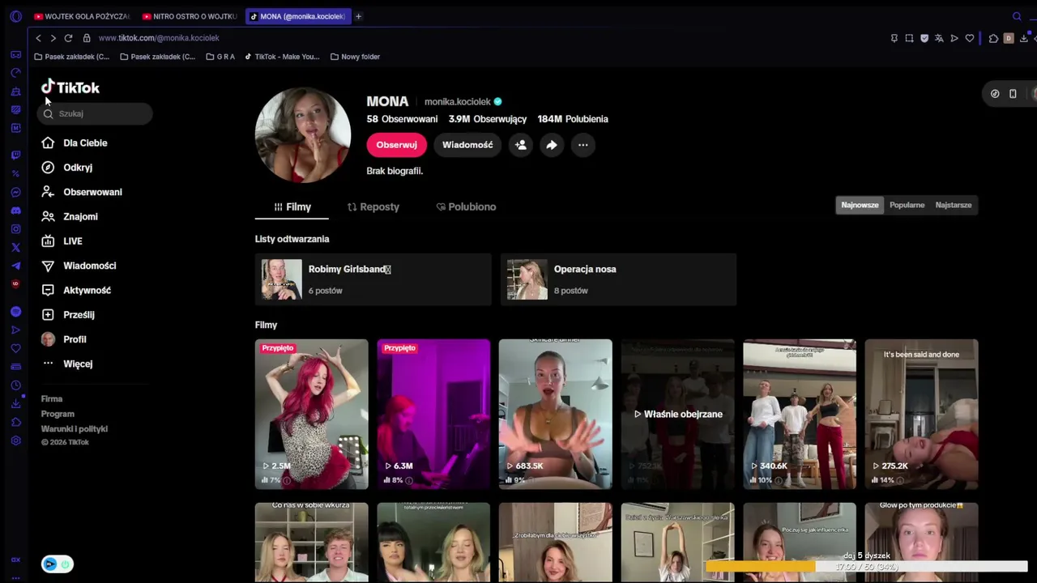The width and height of the screenshot is (1037, 583).
Task: Click the Opera logo menu button
Action: (15, 16)
